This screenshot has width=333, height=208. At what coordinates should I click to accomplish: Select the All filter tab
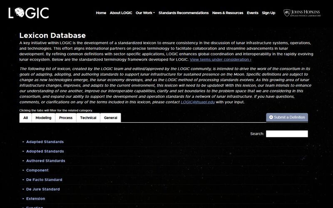[x=25, y=118]
